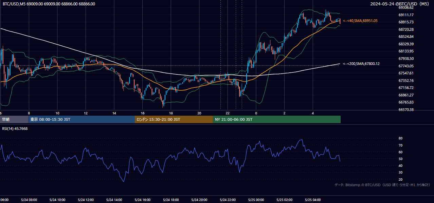Click hour tick 14 under price chart
Viewport: 434px width, 203px height.
114,113
